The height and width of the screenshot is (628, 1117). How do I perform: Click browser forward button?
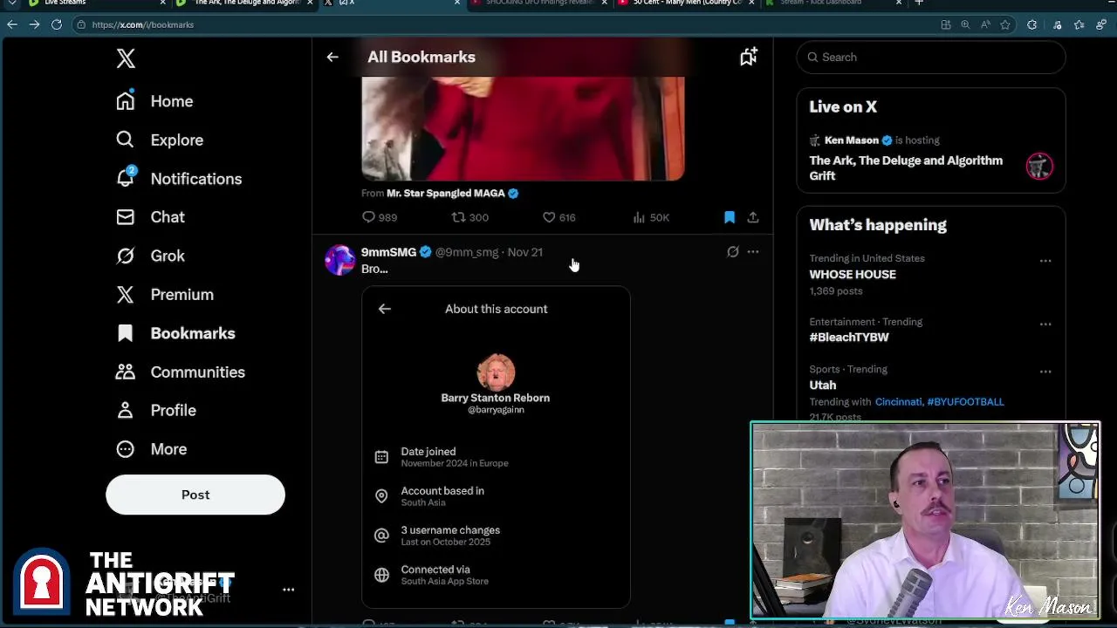click(34, 24)
